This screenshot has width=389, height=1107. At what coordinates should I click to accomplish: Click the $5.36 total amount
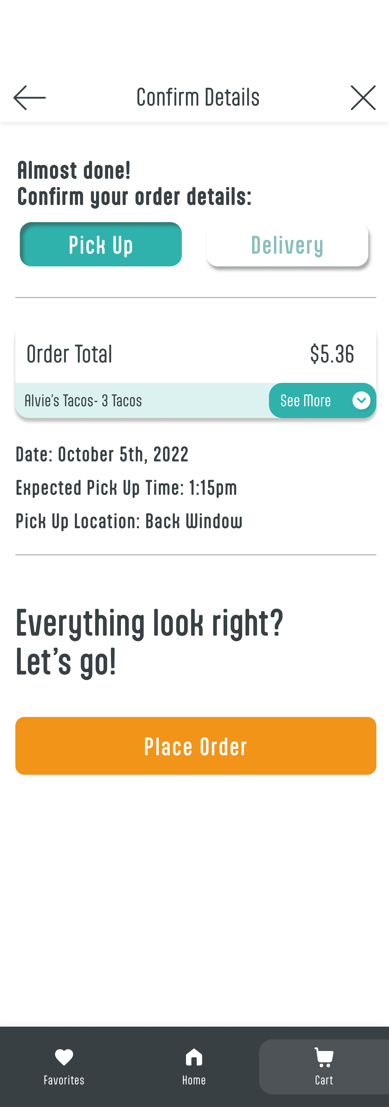332,354
